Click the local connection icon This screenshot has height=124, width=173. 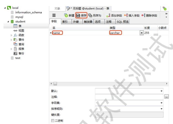pyautogui.click(x=9, y=8)
